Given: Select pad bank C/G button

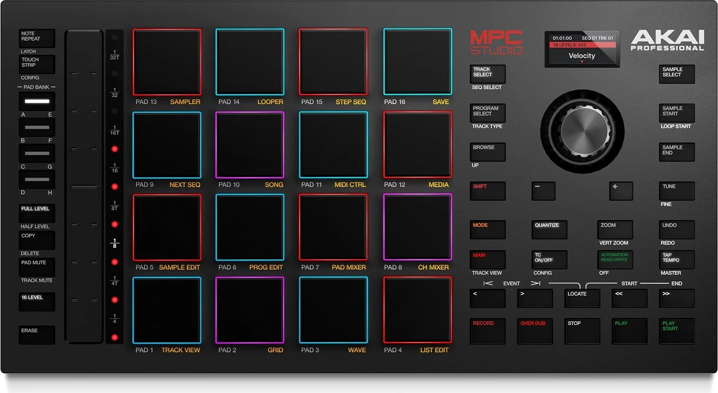Looking at the screenshot, I should (x=37, y=153).
